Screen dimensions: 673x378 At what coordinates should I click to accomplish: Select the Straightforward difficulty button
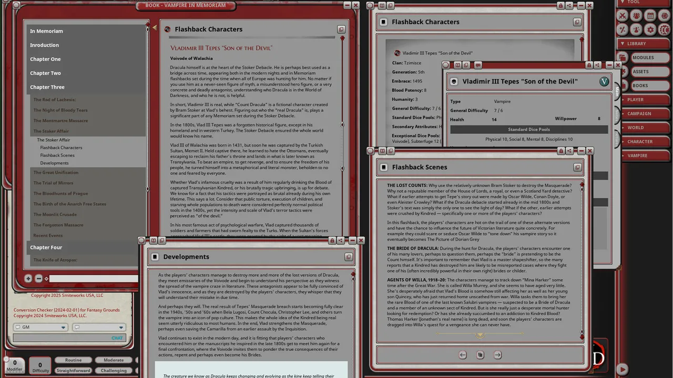point(73,371)
